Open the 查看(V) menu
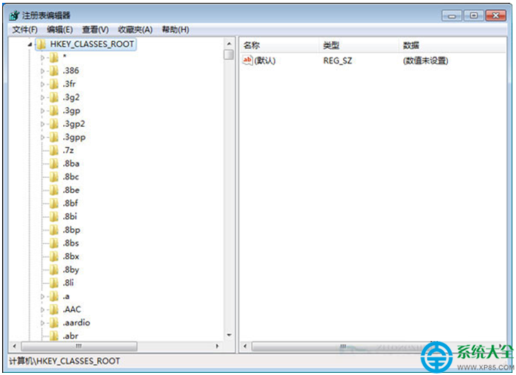The width and height of the screenshot is (516, 375). pos(95,30)
